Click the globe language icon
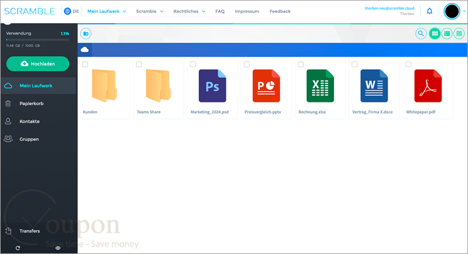Viewport: 468px width, 254px height. pos(67,11)
